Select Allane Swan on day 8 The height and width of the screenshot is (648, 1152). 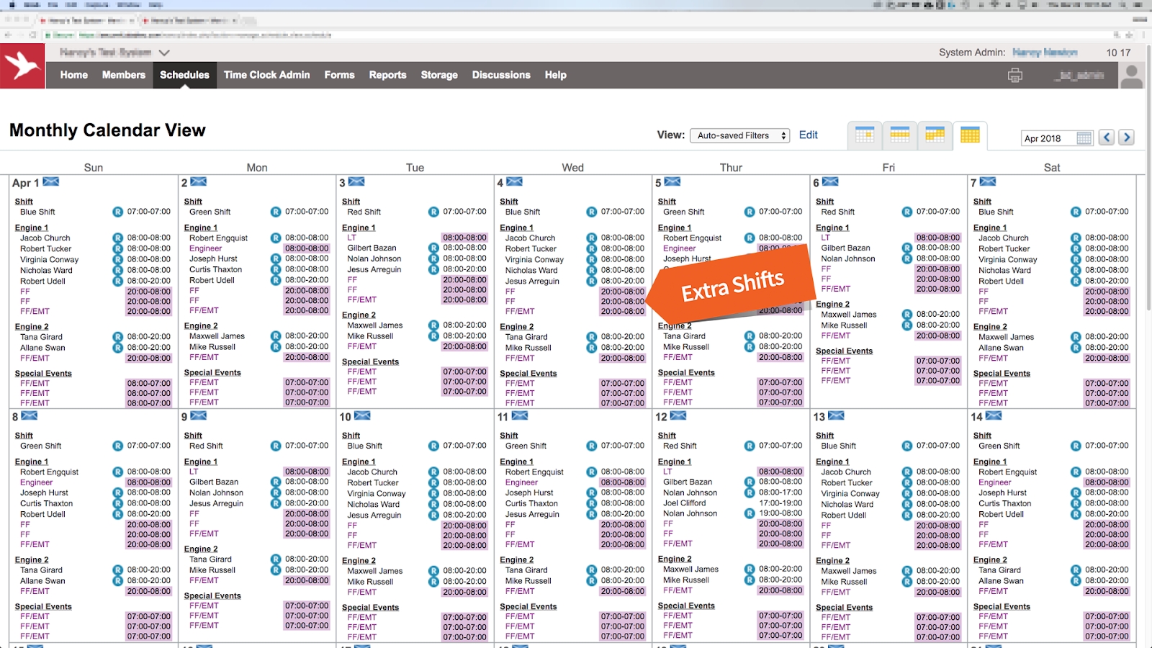pyautogui.click(x=42, y=581)
